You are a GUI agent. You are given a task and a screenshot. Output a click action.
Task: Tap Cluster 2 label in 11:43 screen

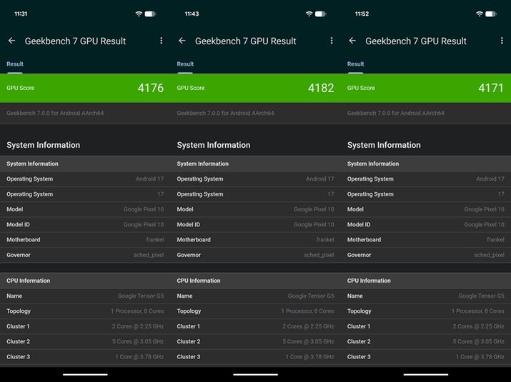coord(189,341)
